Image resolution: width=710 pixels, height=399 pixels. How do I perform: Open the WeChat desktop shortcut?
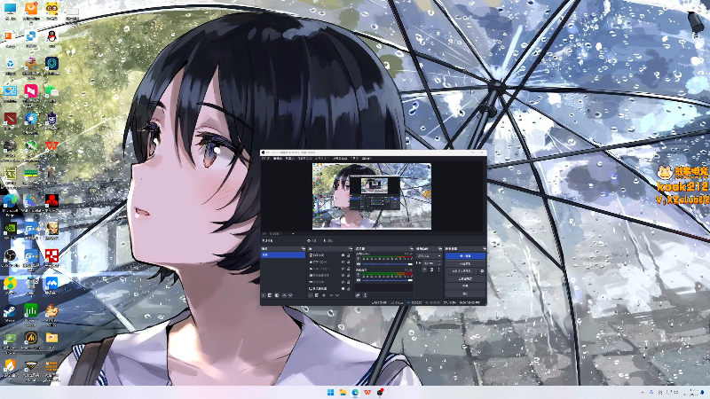pyautogui.click(x=51, y=93)
